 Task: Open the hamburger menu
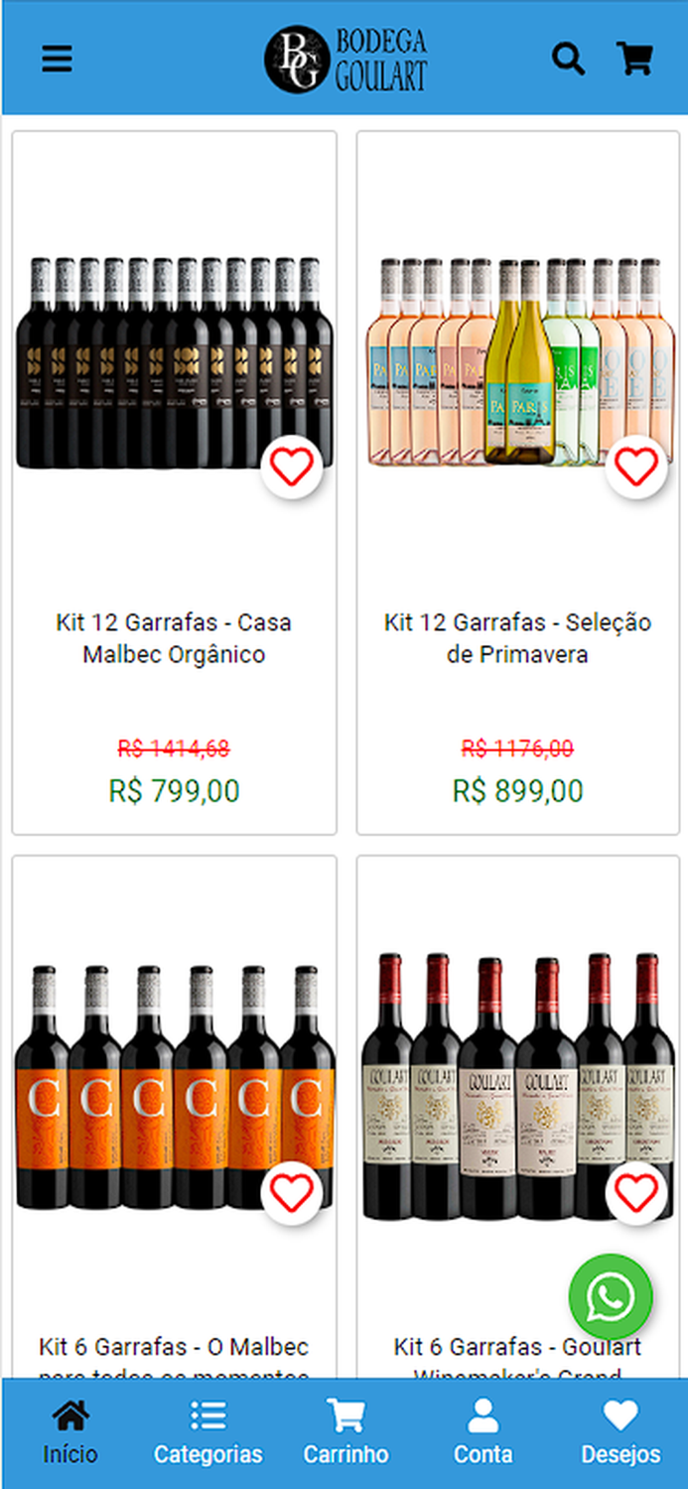click(x=57, y=60)
